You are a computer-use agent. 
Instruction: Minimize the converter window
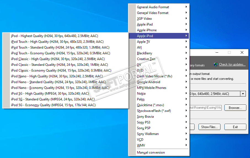pyautogui.click(x=217, y=52)
